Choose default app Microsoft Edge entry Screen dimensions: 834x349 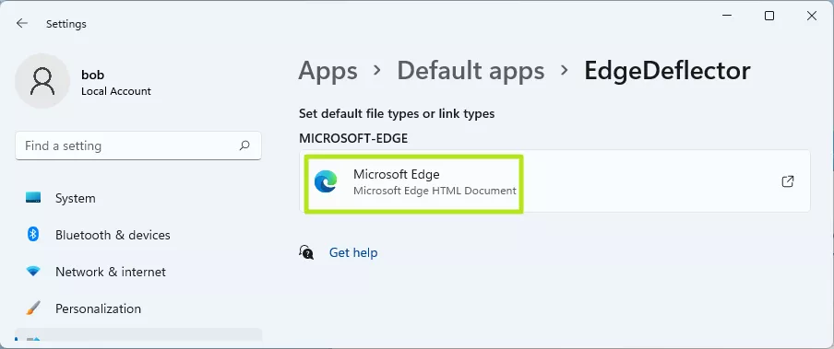point(554,181)
